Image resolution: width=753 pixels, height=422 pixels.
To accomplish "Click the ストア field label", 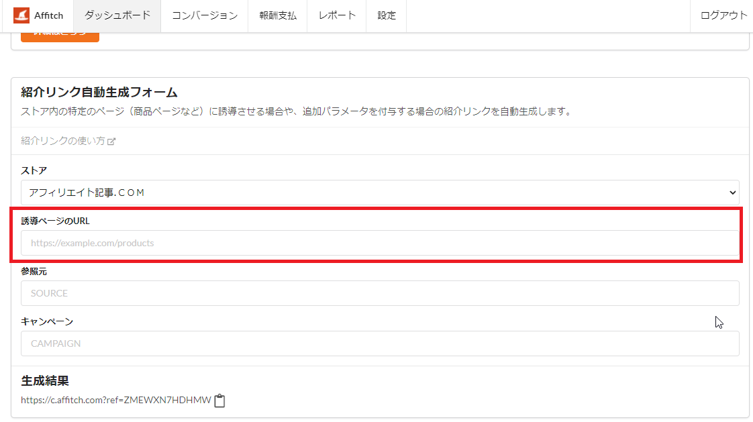I will tap(34, 170).
